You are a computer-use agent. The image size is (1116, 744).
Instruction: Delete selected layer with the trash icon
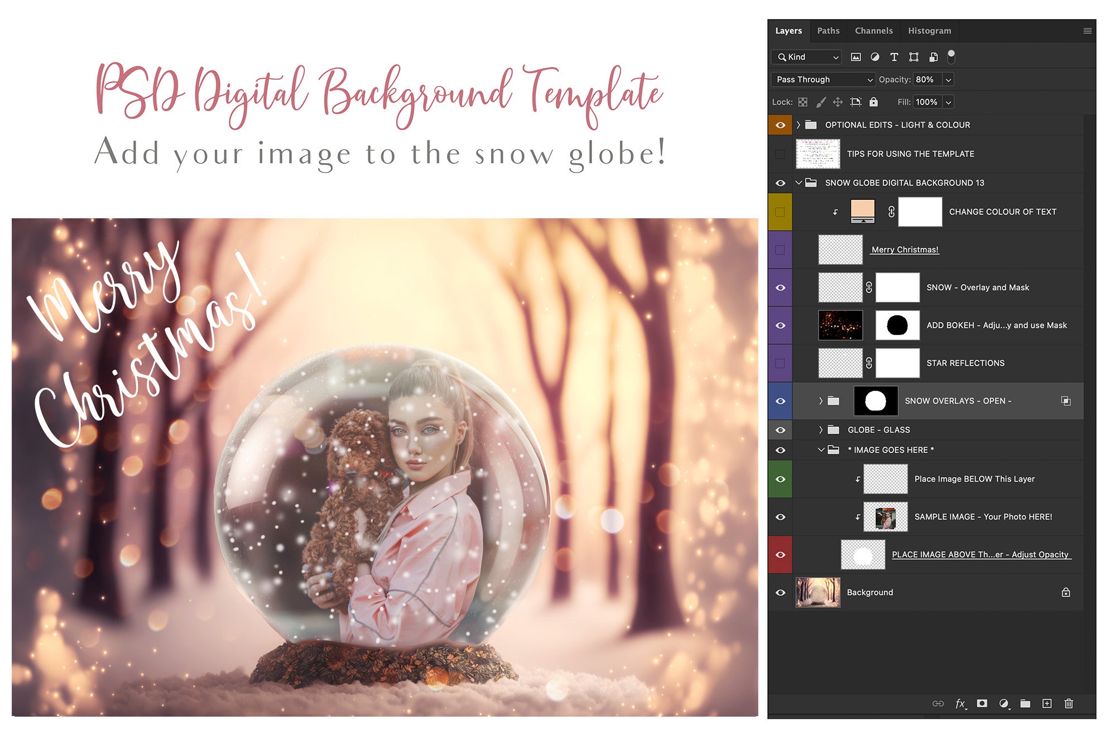[x=1069, y=704]
